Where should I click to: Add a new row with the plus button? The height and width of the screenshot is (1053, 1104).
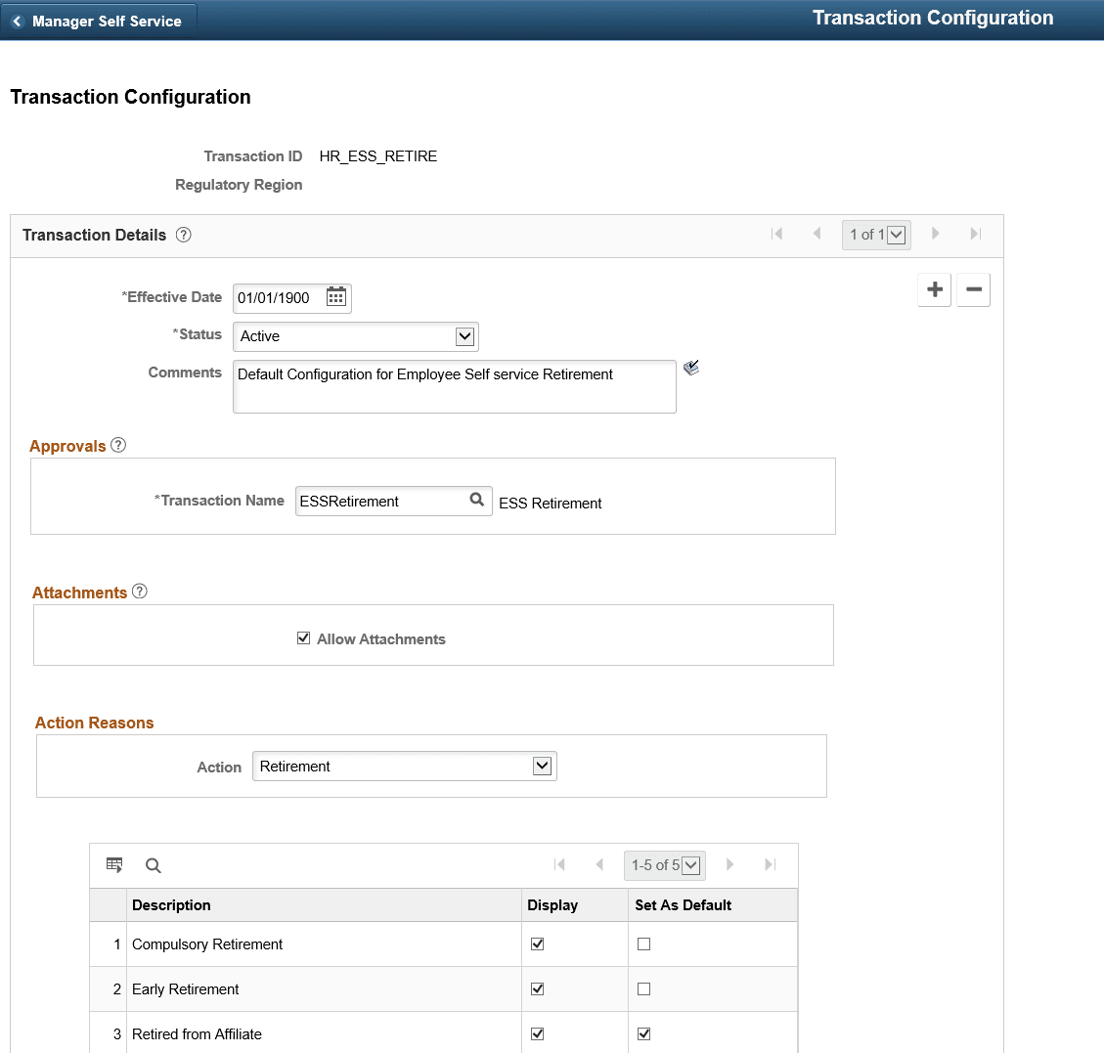pos(934,289)
